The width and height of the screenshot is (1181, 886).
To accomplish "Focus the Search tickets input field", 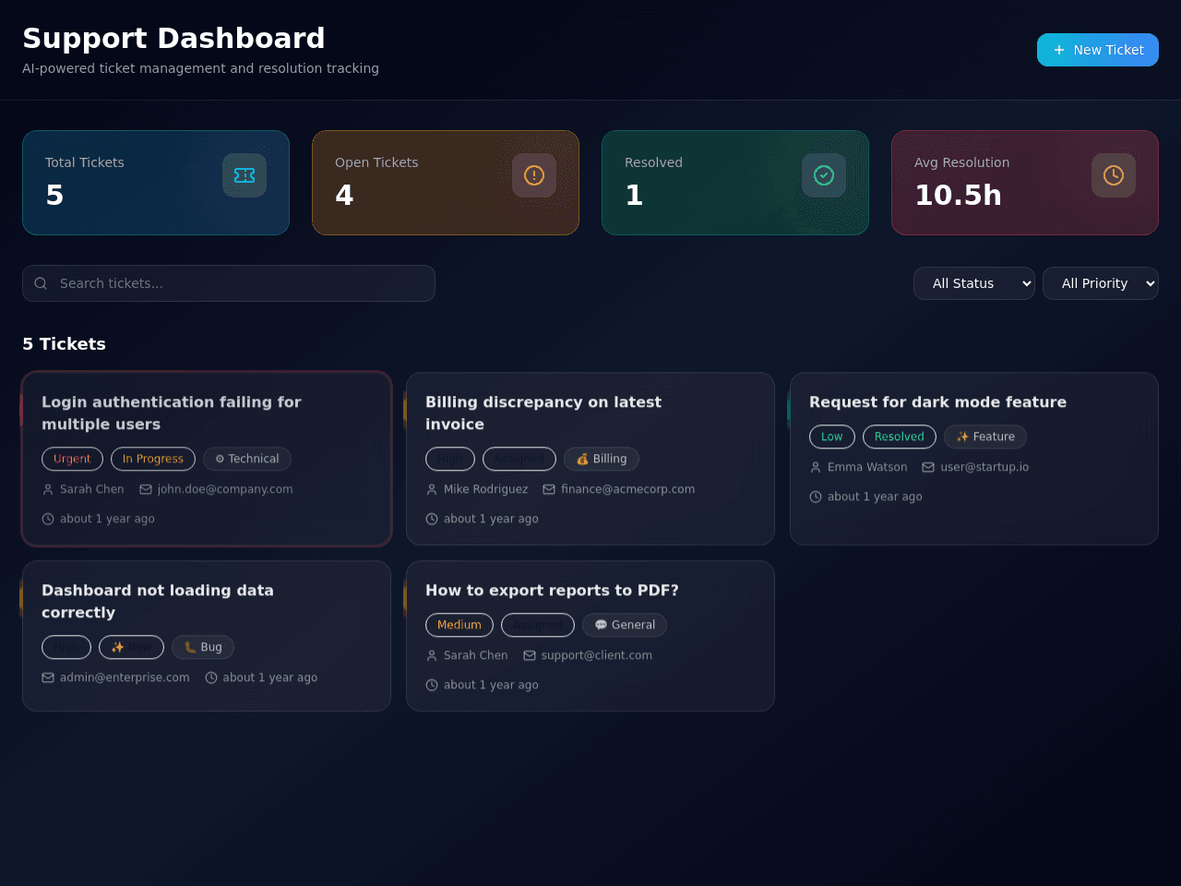I will (x=229, y=283).
